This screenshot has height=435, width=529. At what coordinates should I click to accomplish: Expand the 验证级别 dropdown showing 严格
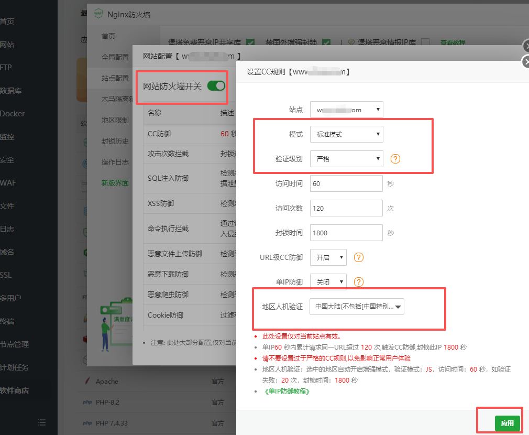click(x=346, y=159)
